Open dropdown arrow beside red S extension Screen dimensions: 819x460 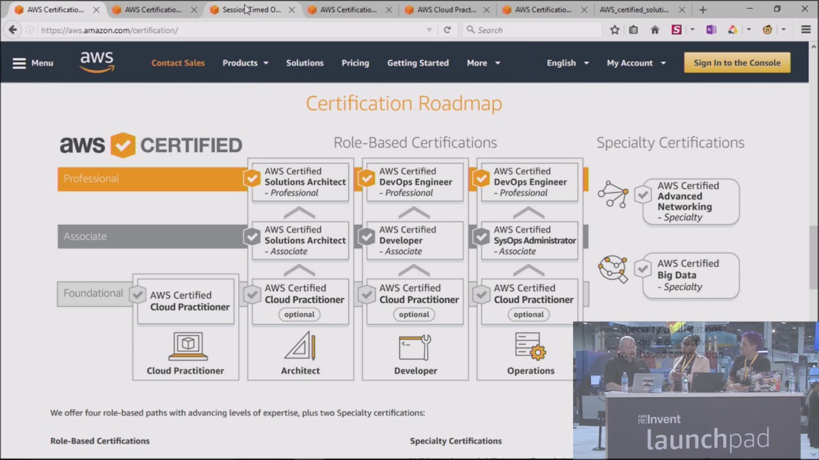(x=692, y=30)
